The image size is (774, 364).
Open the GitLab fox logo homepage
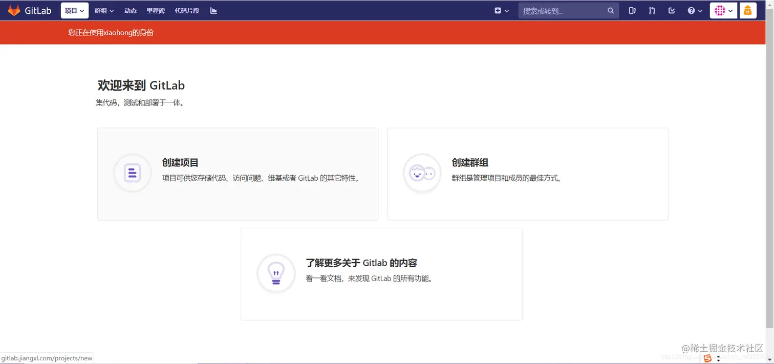tap(14, 10)
